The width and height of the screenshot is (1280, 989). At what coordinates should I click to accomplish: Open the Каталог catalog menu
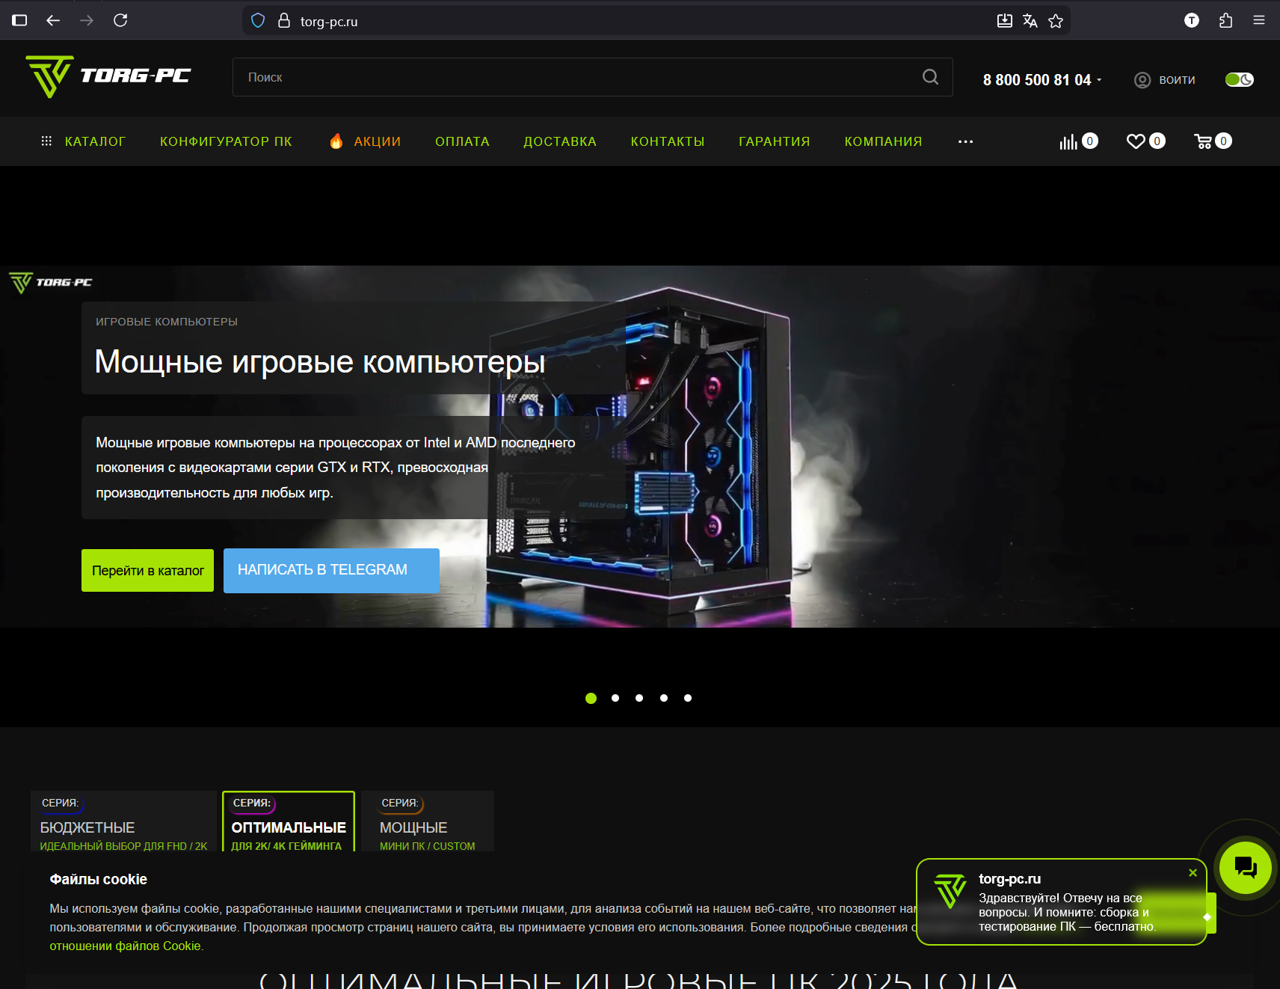click(x=84, y=141)
